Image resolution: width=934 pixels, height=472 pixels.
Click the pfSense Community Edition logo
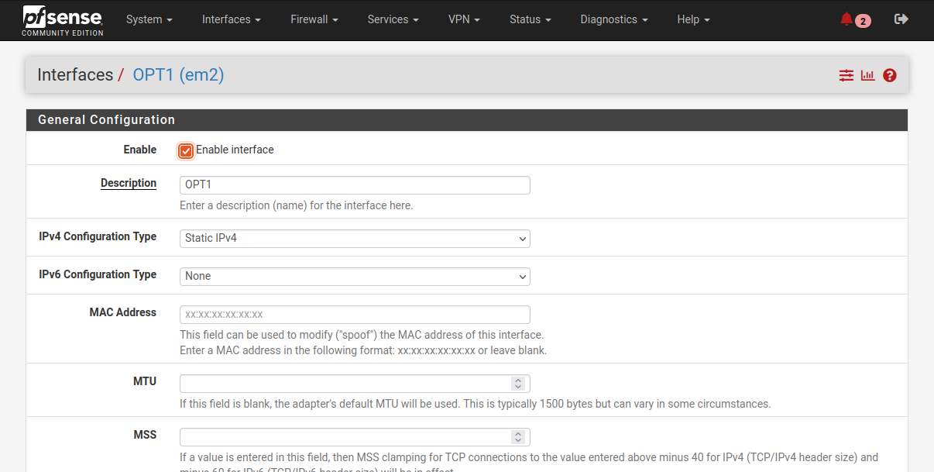63,21
